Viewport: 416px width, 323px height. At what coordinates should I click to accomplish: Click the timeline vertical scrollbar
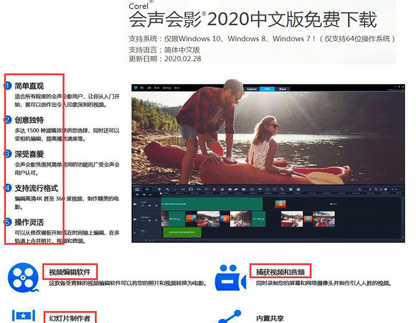(x=403, y=217)
